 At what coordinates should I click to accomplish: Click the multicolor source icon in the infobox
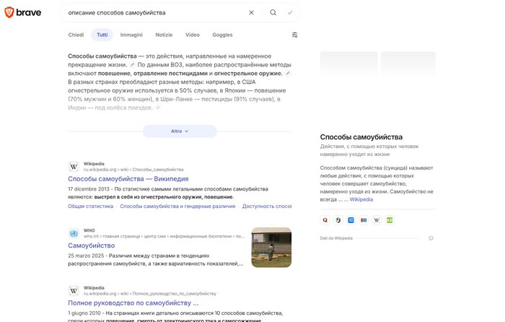click(364, 220)
